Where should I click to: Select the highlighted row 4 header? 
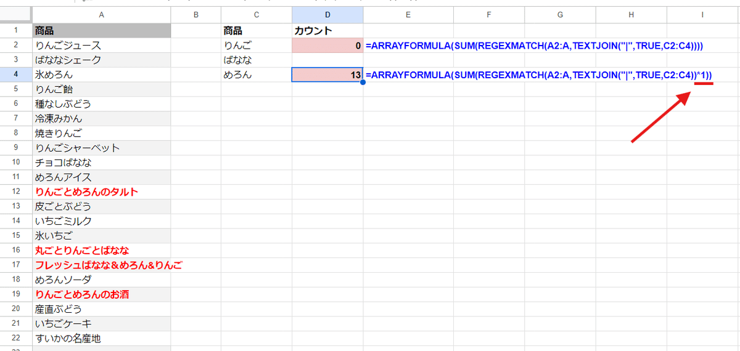click(16, 75)
